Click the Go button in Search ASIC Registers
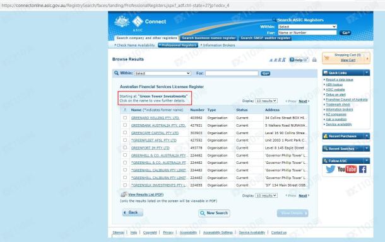 [x=345, y=33]
